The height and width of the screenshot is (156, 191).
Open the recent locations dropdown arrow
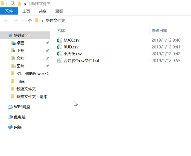pyautogui.click(x=23, y=21)
